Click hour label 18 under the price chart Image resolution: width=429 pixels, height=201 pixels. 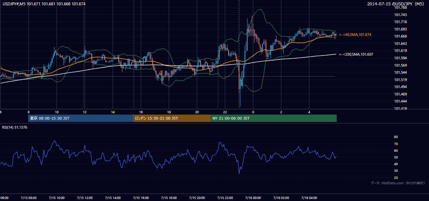click(x=169, y=112)
